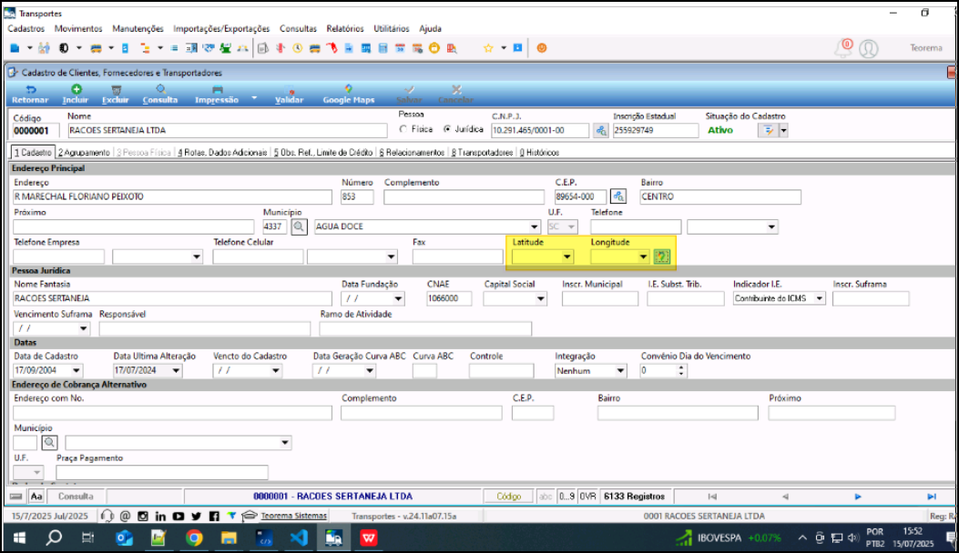959x553 pixels.
Task: Click into the Nome Fantasia field
Action: tap(172, 298)
